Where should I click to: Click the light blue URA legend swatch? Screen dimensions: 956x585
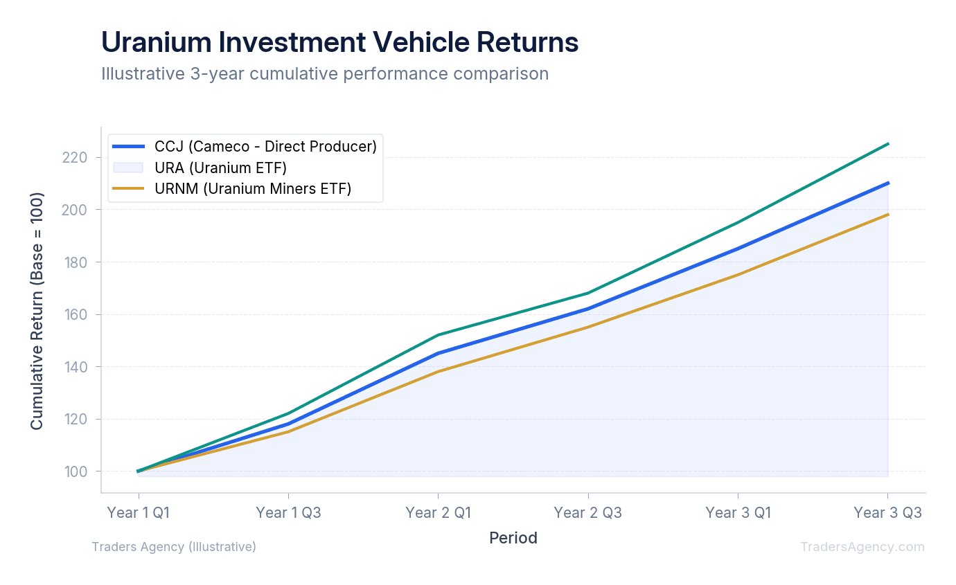pos(128,168)
